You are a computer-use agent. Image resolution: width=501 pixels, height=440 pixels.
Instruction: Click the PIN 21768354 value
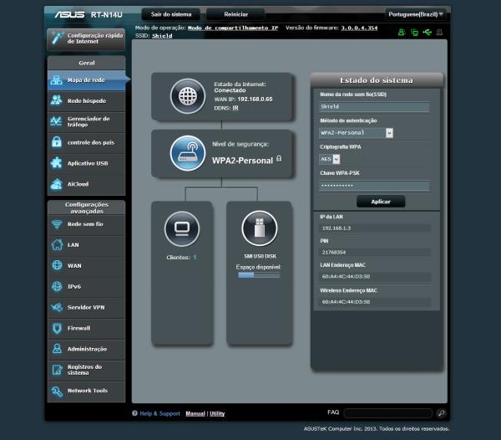(x=334, y=252)
